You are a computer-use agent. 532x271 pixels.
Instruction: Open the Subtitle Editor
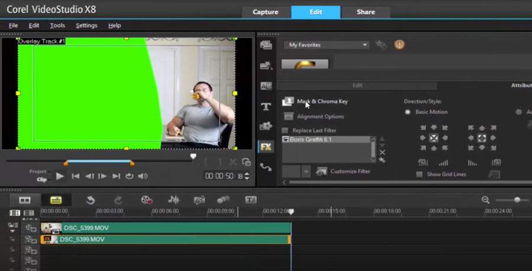[x=251, y=200]
